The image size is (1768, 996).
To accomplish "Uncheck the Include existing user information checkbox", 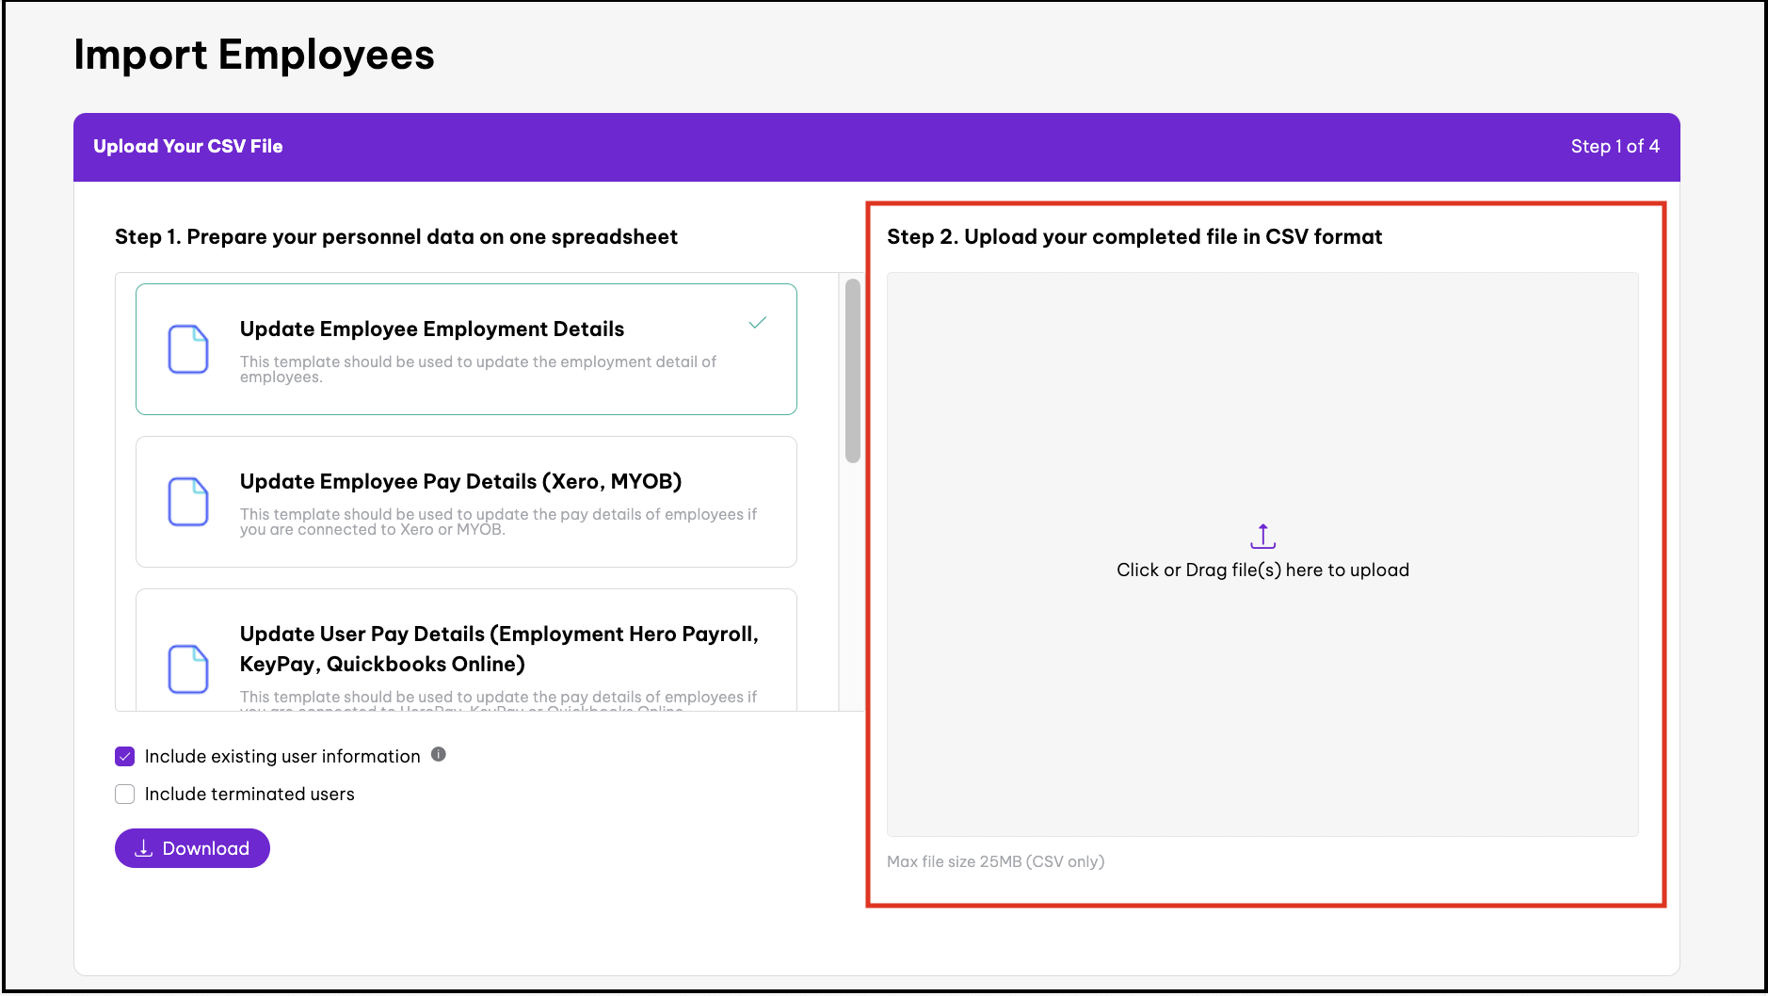I will [x=125, y=756].
